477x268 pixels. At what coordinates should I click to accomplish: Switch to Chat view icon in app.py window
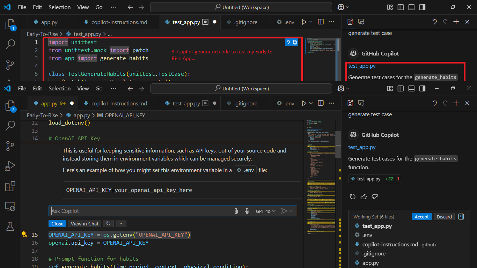point(361,103)
